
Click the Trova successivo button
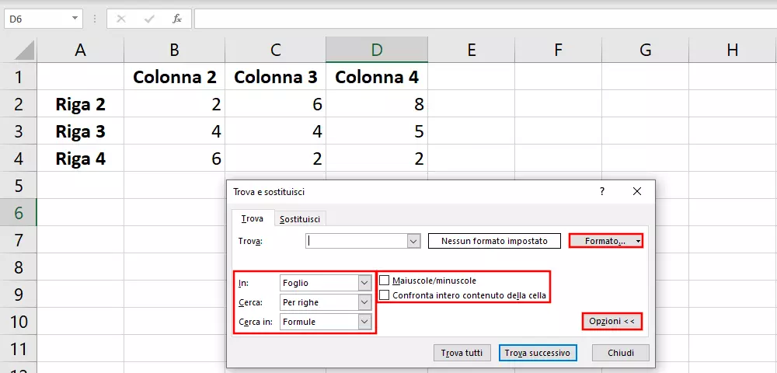[x=538, y=354]
